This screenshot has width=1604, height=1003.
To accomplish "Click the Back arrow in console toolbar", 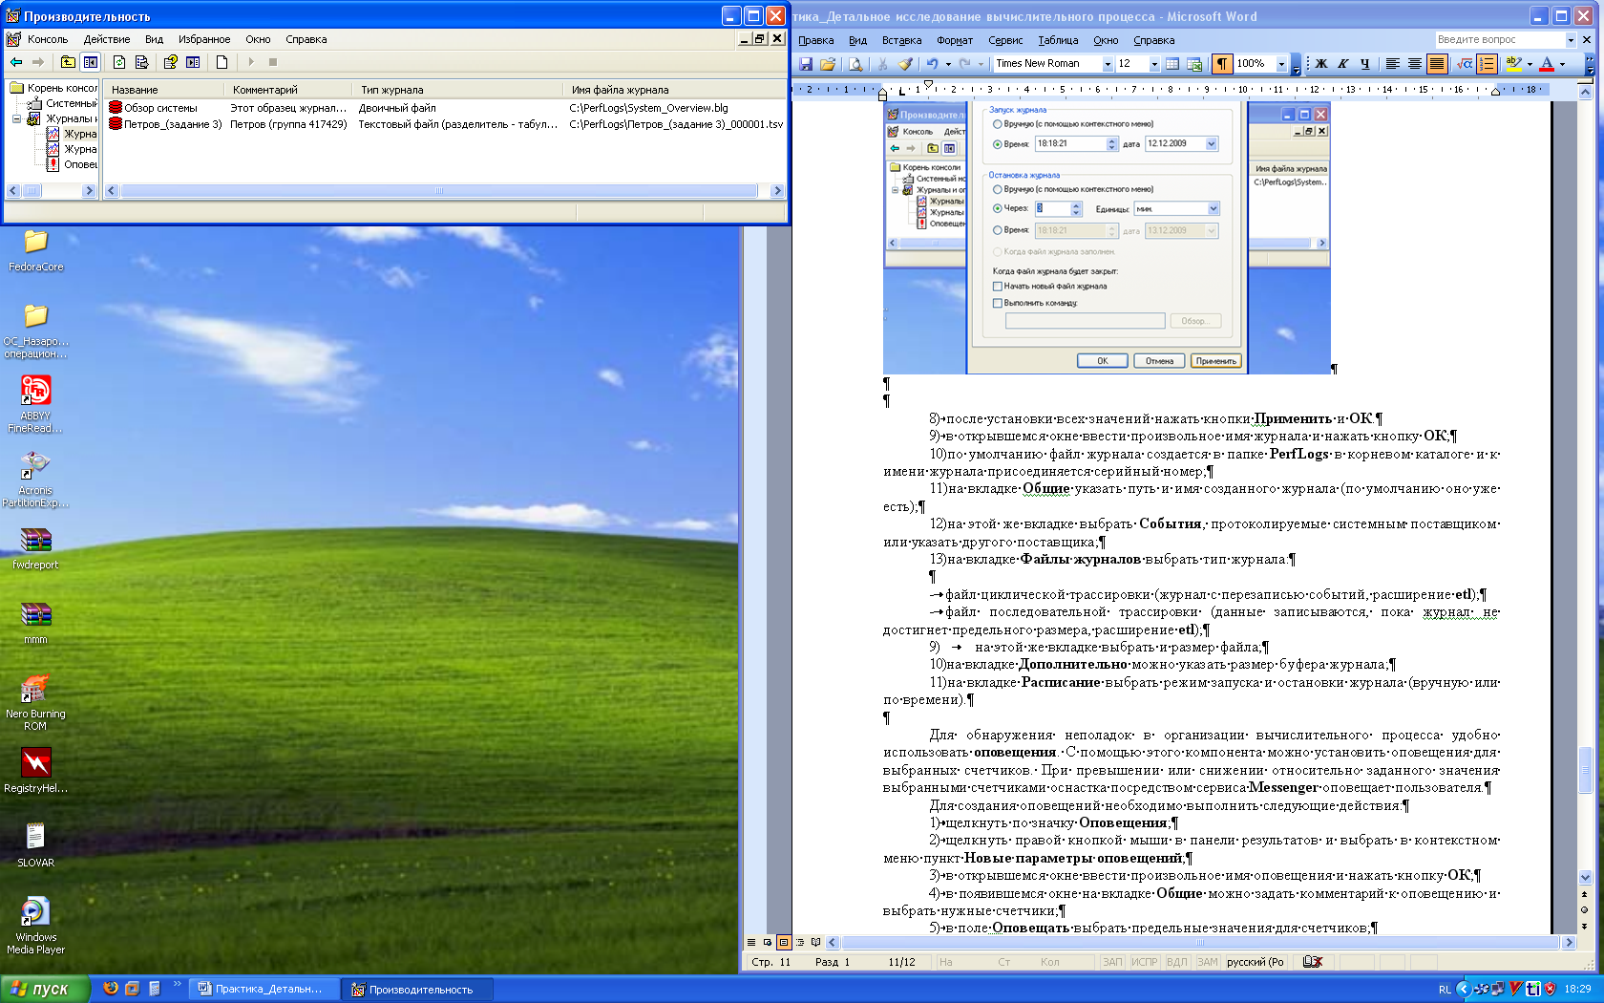I will pos(16,62).
